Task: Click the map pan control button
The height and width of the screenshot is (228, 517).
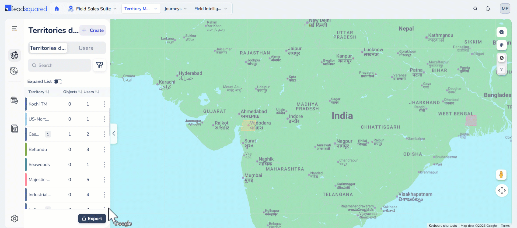Action: (x=502, y=191)
